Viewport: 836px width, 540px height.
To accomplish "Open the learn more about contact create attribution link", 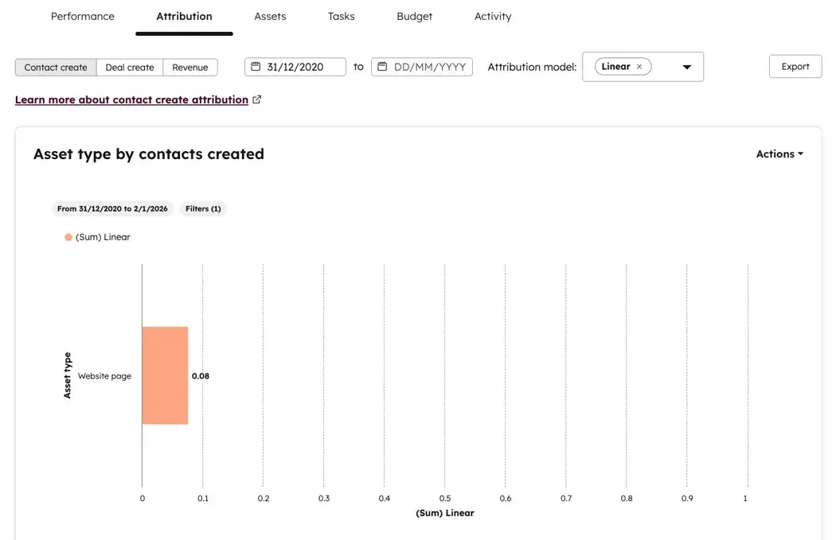I will pos(131,99).
